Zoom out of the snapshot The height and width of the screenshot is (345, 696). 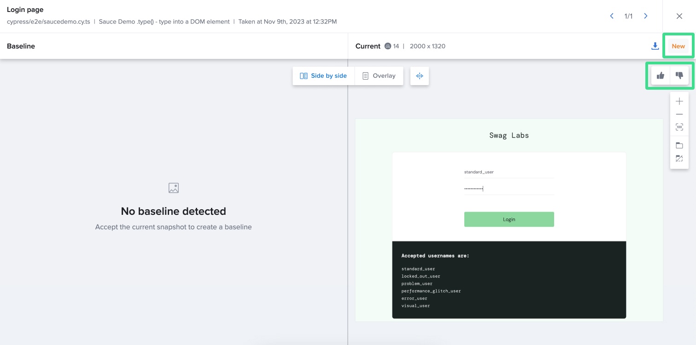pos(679,114)
